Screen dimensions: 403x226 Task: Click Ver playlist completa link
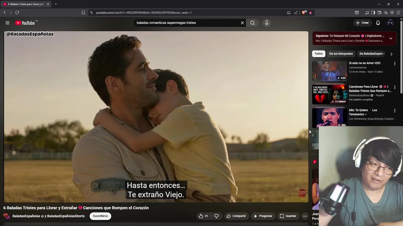361,100
